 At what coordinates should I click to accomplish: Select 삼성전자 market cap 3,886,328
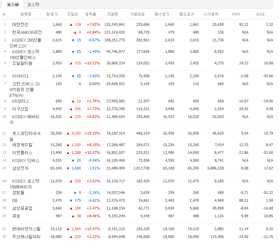click(215, 168)
